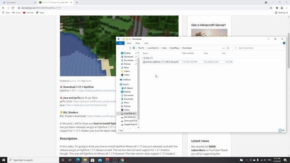Open the Share ribbon tab in File Explorer
The width and height of the screenshot is (290, 163).
tap(138, 43)
